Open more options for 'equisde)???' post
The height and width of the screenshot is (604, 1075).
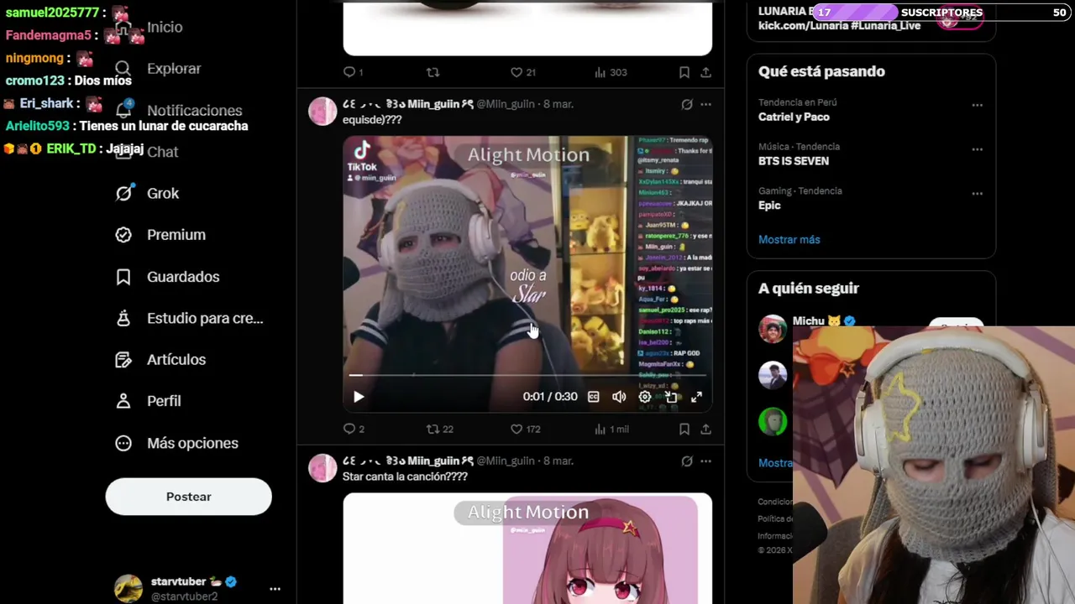pyautogui.click(x=705, y=105)
